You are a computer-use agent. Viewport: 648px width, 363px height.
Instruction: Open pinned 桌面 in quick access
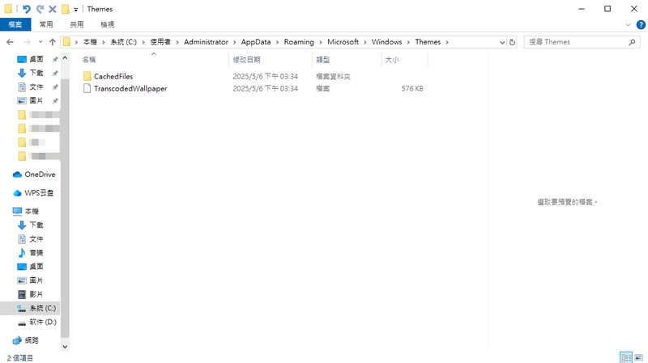point(36,59)
